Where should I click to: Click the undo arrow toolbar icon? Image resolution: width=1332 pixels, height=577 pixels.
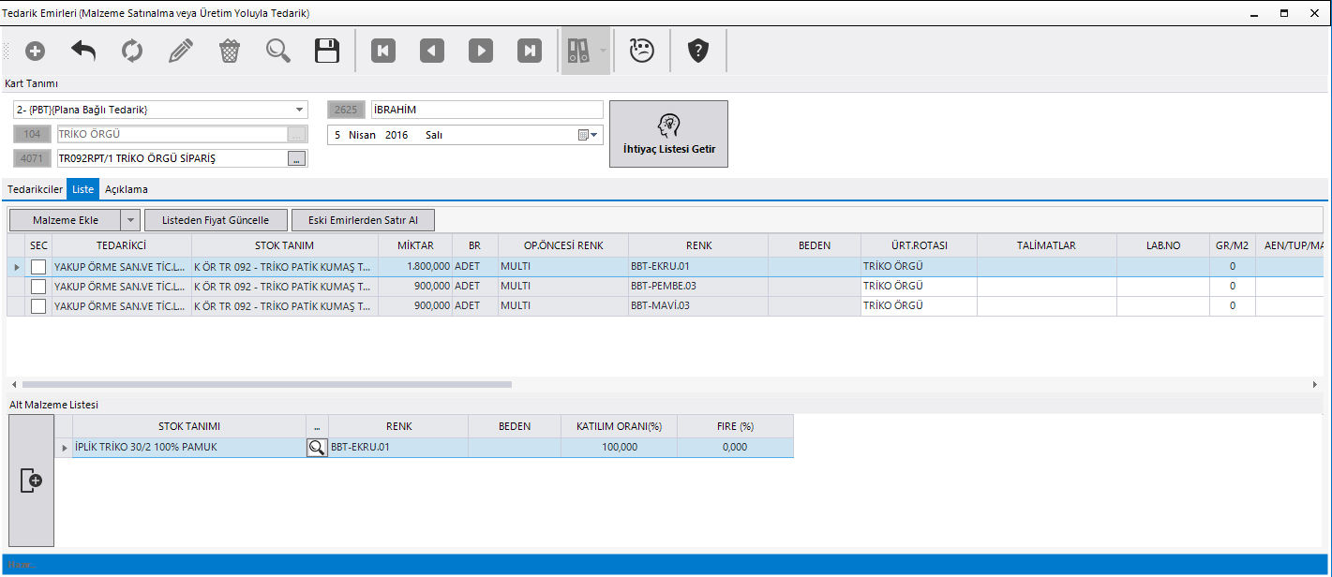(x=83, y=52)
